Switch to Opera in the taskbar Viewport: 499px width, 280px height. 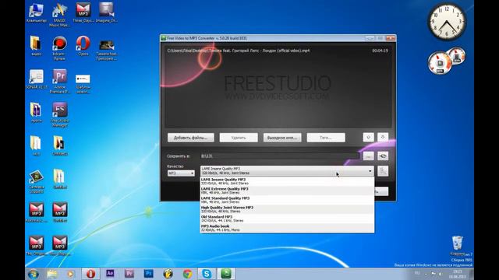(x=90, y=274)
